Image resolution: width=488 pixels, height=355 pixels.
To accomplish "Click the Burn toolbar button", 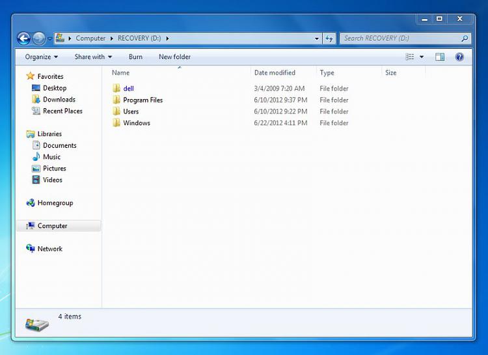I will point(135,57).
